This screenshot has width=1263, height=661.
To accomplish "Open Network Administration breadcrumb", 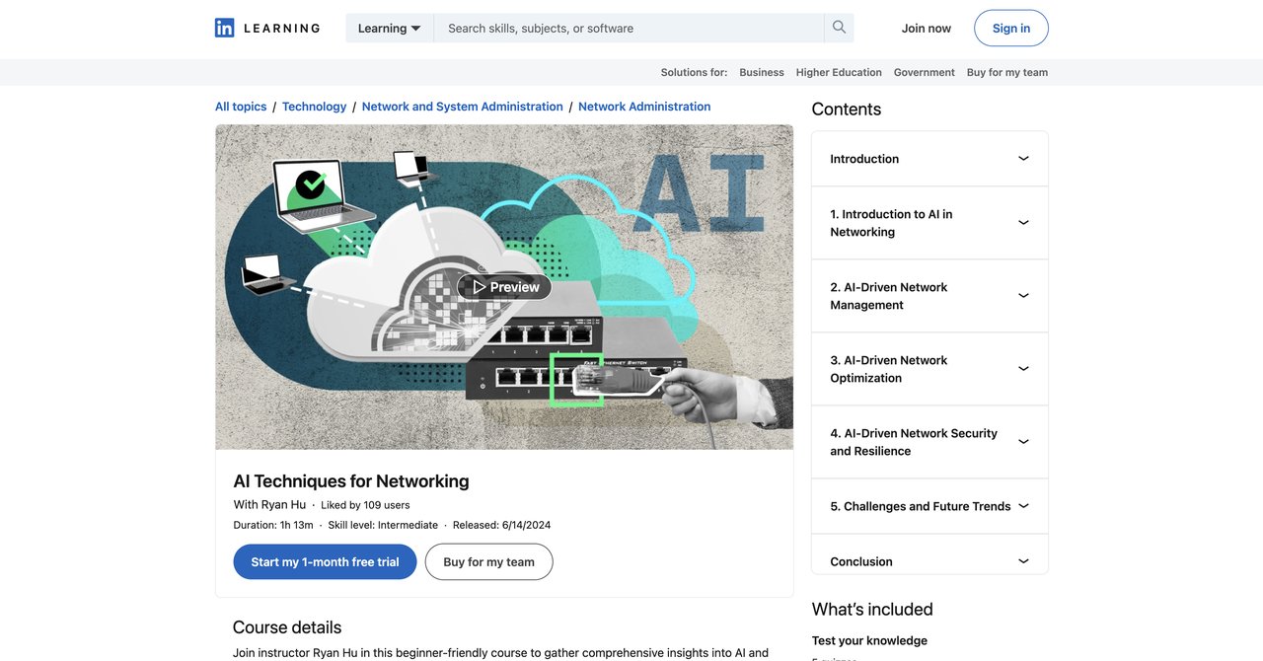I will pyautogui.click(x=644, y=107).
